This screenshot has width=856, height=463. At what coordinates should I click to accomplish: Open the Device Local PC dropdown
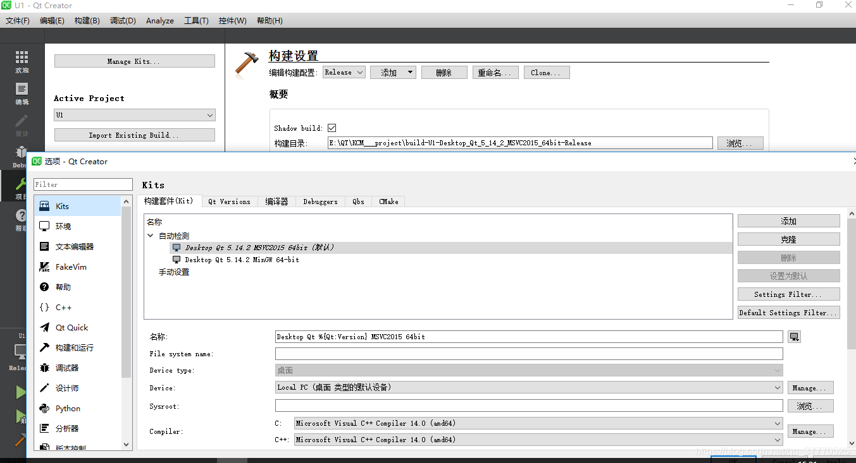pyautogui.click(x=529, y=387)
